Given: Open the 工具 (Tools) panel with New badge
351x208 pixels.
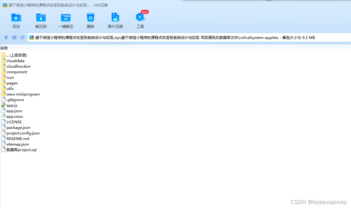Looking at the screenshot, I should 140,19.
